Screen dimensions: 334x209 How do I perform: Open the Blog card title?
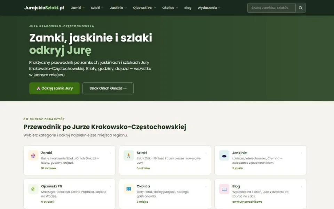236,186
